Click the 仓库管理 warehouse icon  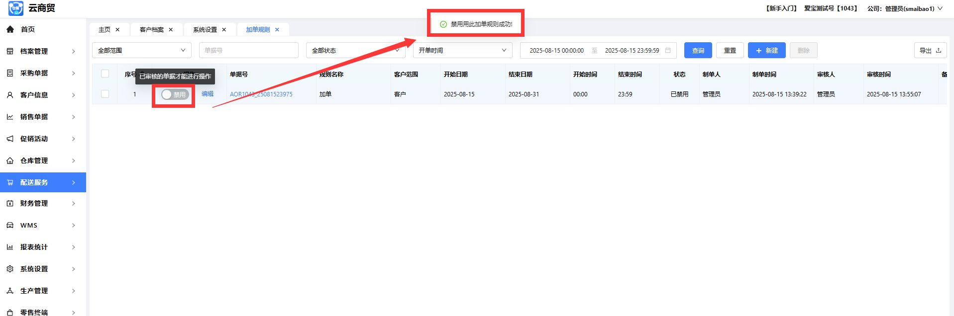(10, 160)
